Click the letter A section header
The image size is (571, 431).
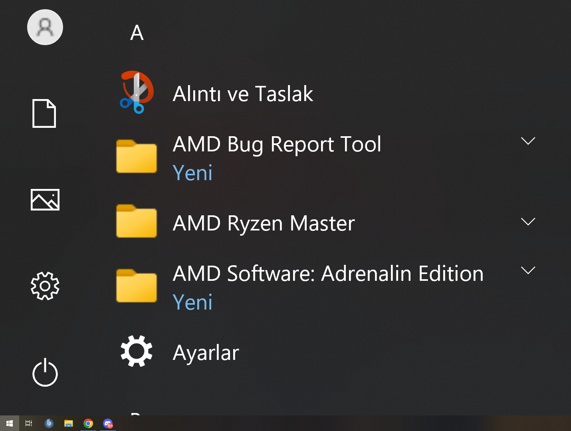tap(137, 33)
